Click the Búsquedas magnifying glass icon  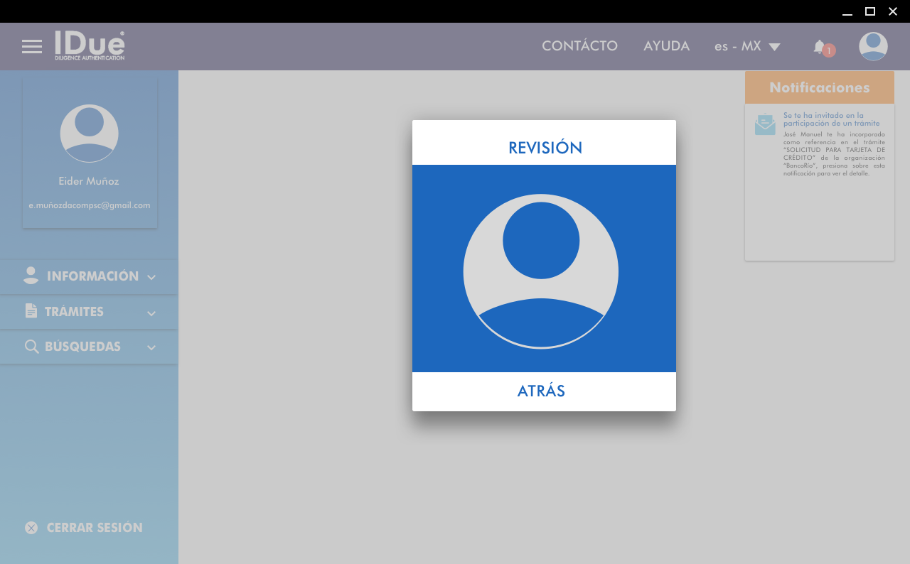pos(31,347)
